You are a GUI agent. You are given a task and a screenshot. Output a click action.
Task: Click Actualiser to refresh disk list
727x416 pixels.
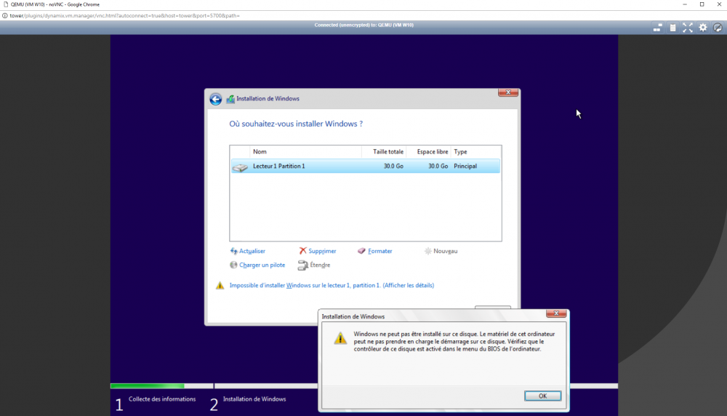(252, 251)
